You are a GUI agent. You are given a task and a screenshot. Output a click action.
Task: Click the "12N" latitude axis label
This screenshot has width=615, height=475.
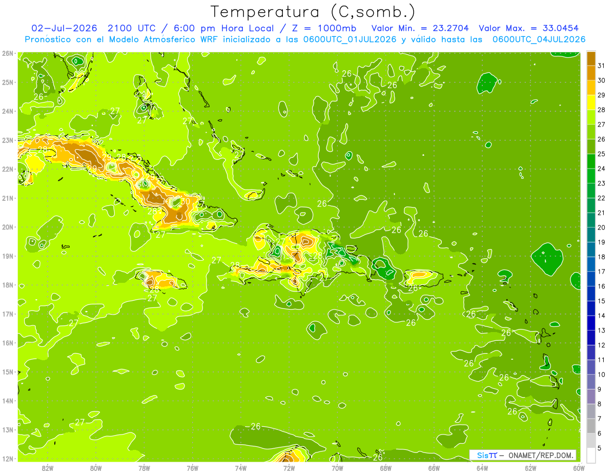[7, 459]
